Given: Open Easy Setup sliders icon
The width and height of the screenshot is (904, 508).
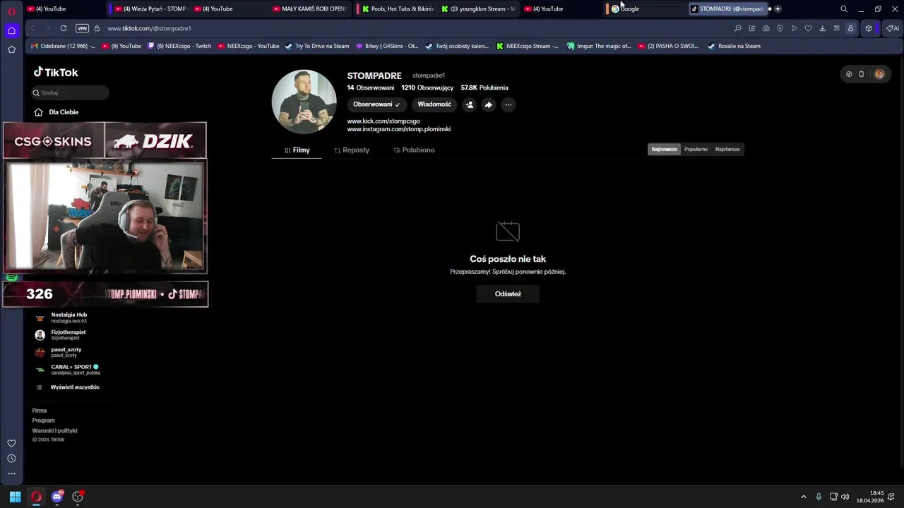Looking at the screenshot, I should [x=836, y=28].
